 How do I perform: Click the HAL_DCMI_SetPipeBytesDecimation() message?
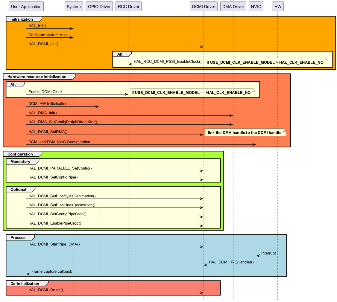62,196
